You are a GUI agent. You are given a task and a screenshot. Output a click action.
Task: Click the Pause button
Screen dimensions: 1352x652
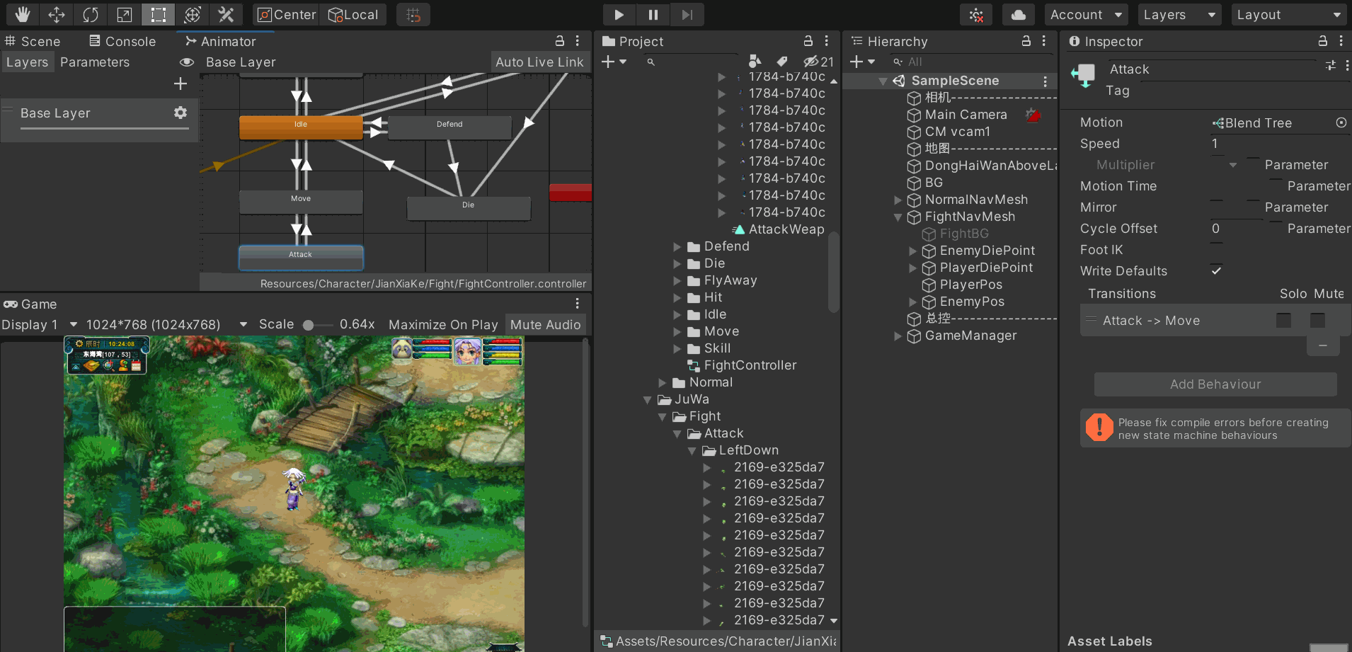[653, 14]
